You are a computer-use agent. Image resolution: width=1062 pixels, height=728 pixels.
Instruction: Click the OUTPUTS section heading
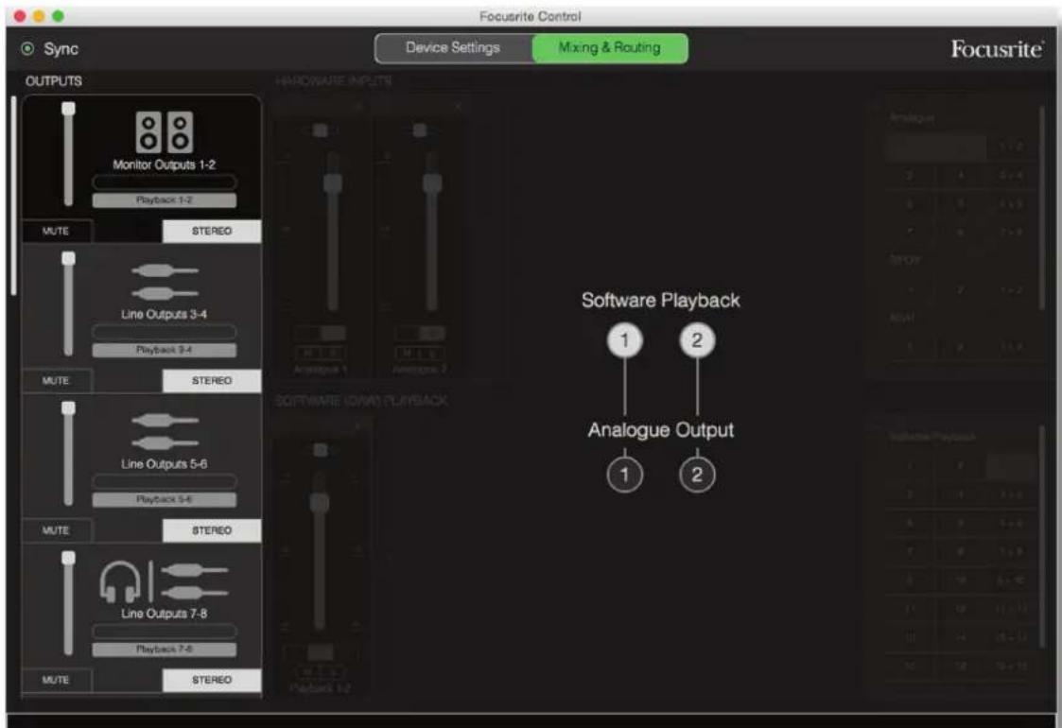pos(54,81)
